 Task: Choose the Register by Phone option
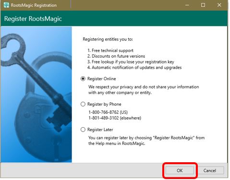pyautogui.click(x=83, y=104)
